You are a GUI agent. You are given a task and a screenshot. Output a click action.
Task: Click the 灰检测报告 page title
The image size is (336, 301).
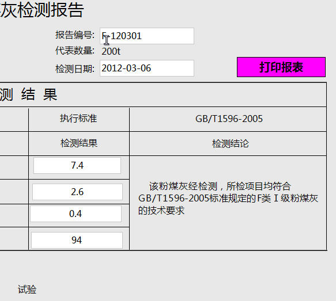pos(42,10)
